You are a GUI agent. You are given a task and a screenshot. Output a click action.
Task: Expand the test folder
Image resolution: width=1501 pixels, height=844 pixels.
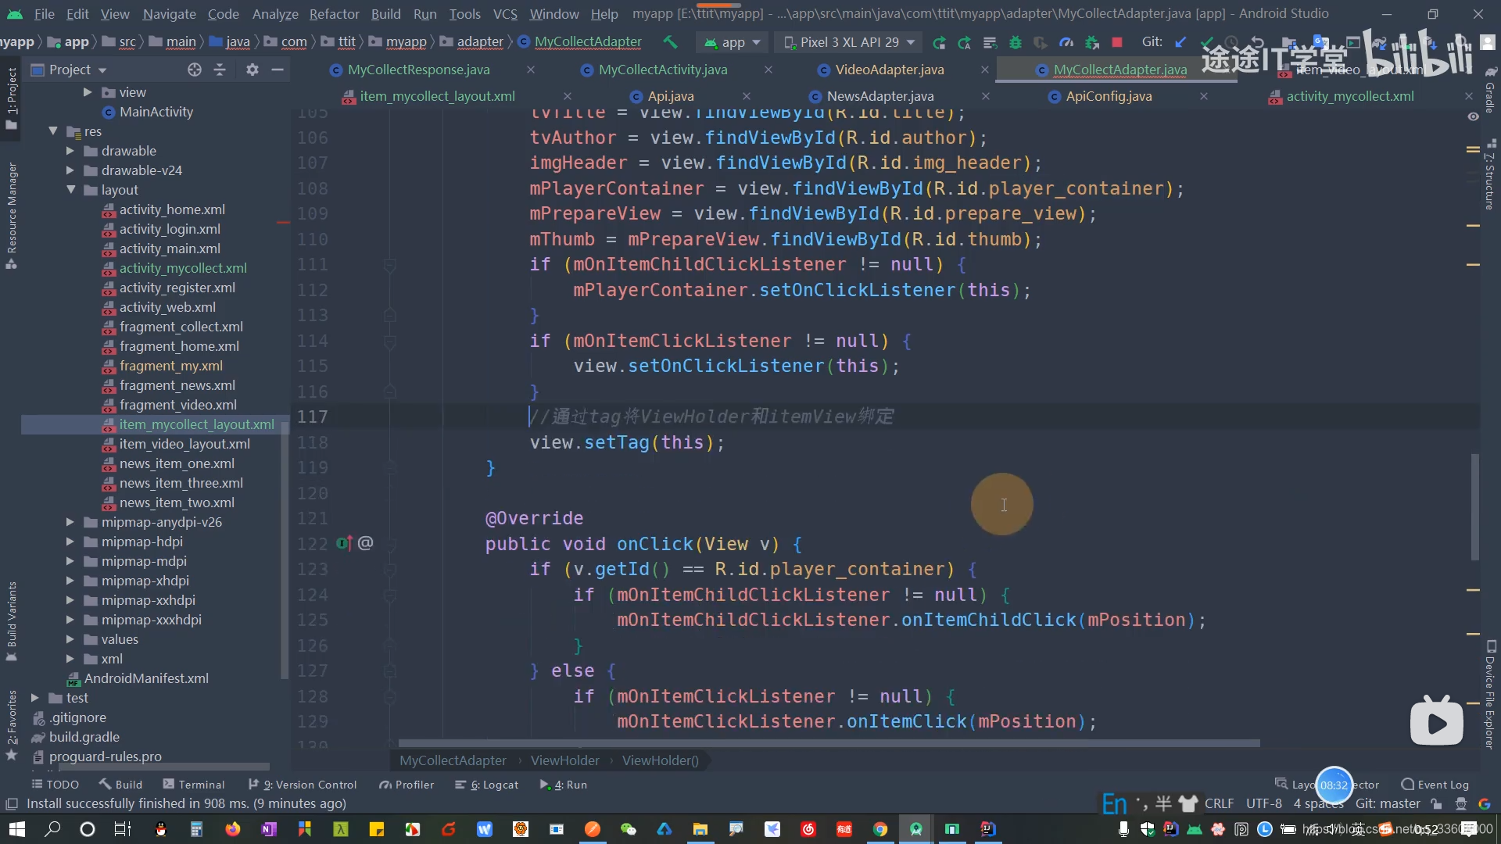pos(35,698)
